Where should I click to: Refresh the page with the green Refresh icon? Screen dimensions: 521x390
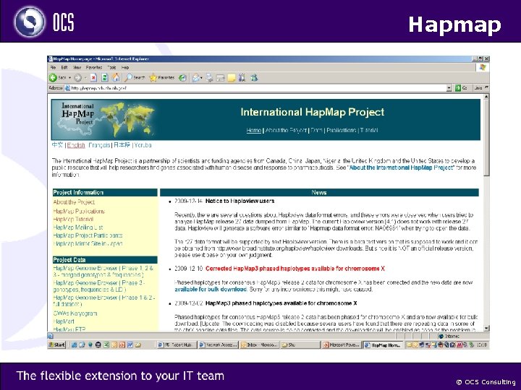coord(104,77)
